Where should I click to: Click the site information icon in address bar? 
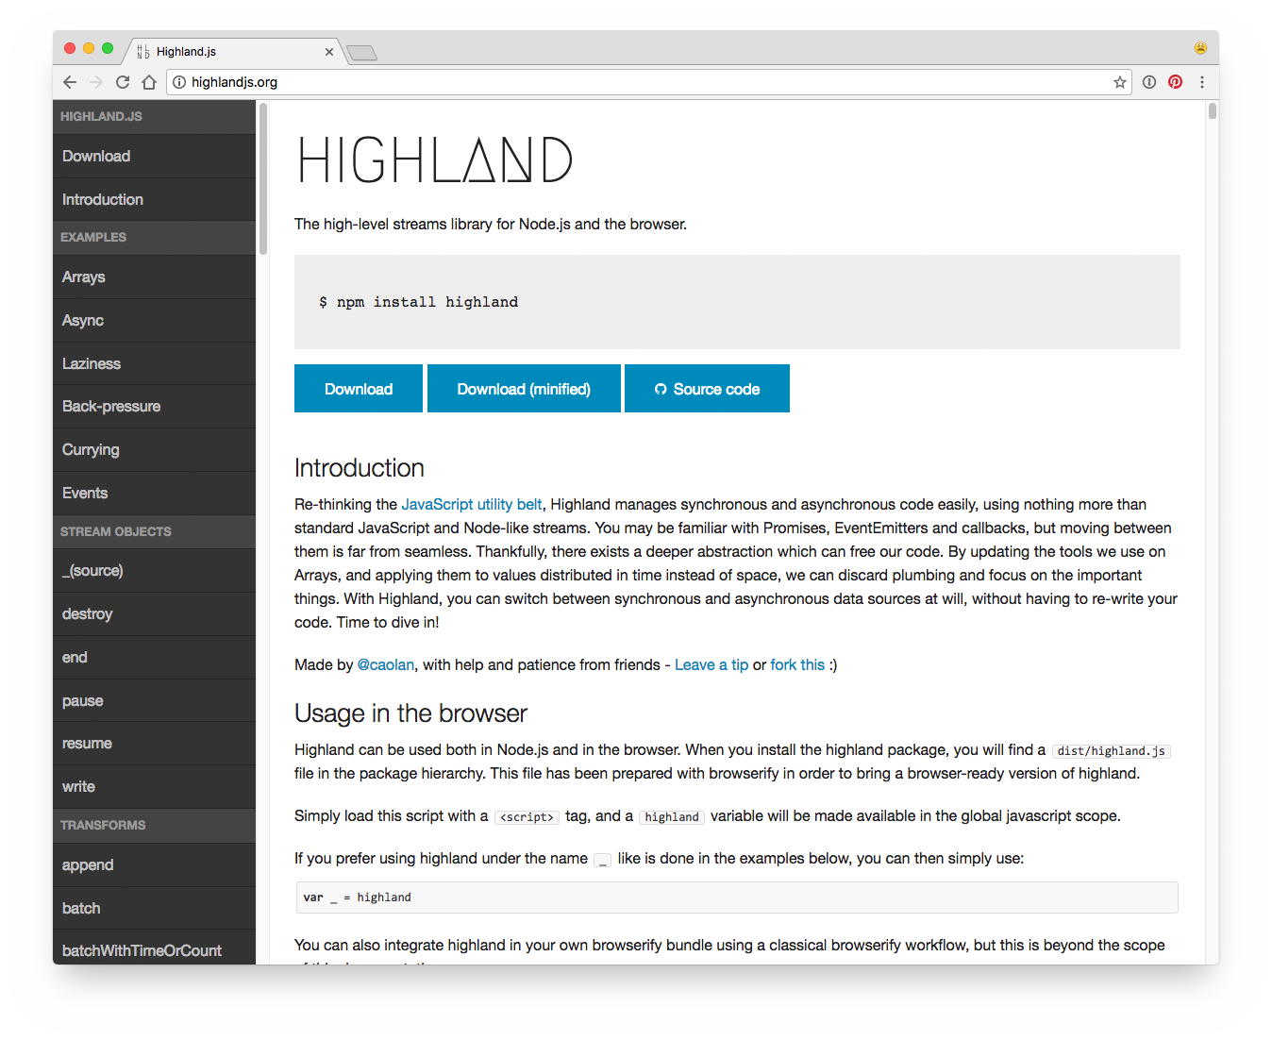179,82
